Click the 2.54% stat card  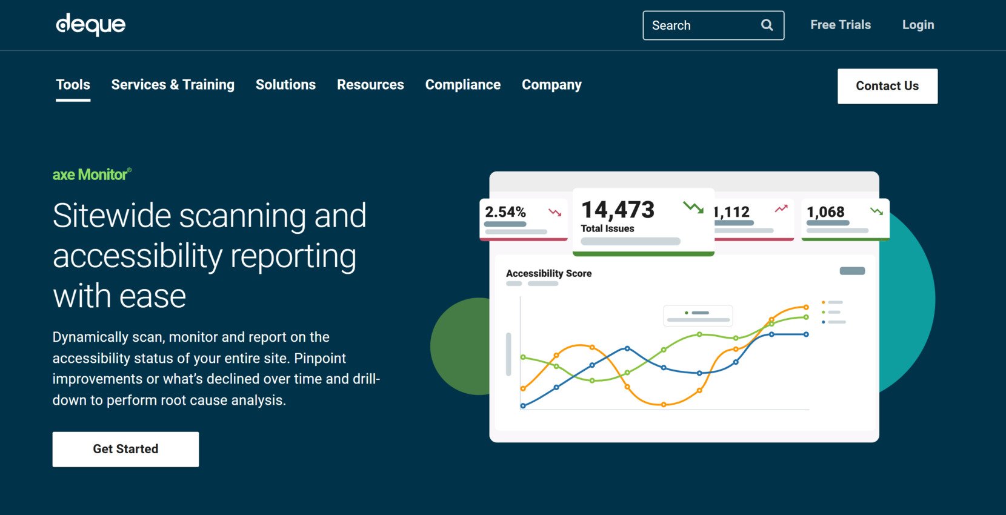pos(524,219)
